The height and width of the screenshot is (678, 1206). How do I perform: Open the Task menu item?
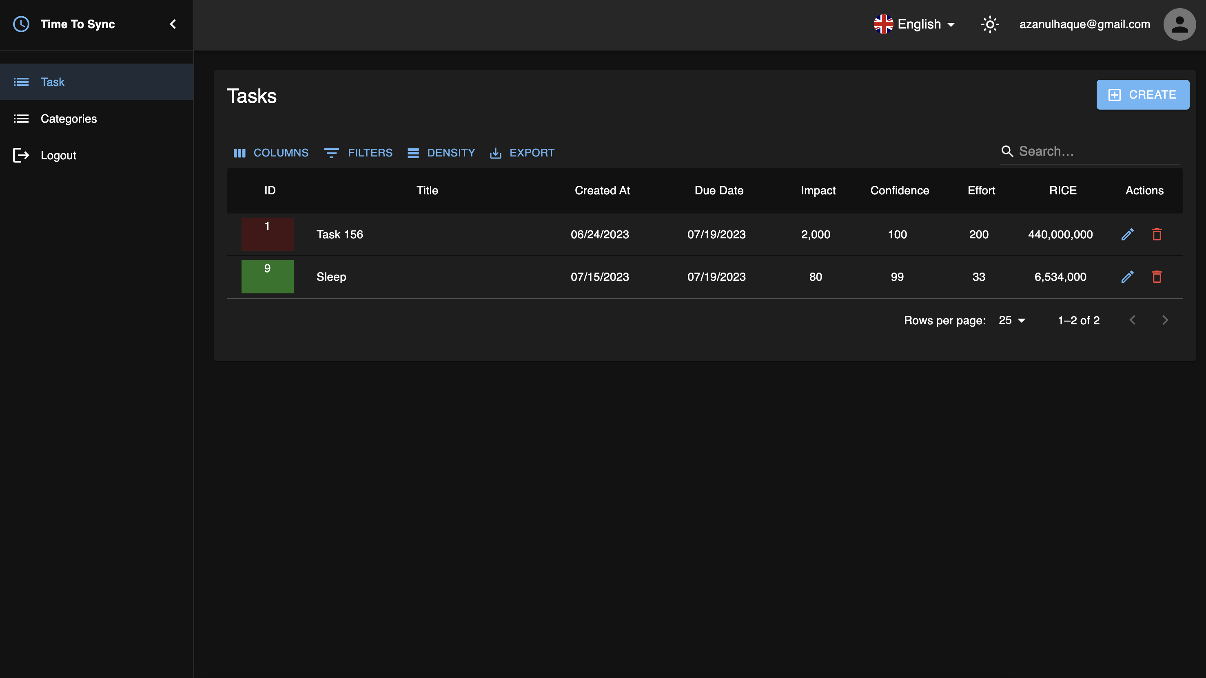[97, 82]
